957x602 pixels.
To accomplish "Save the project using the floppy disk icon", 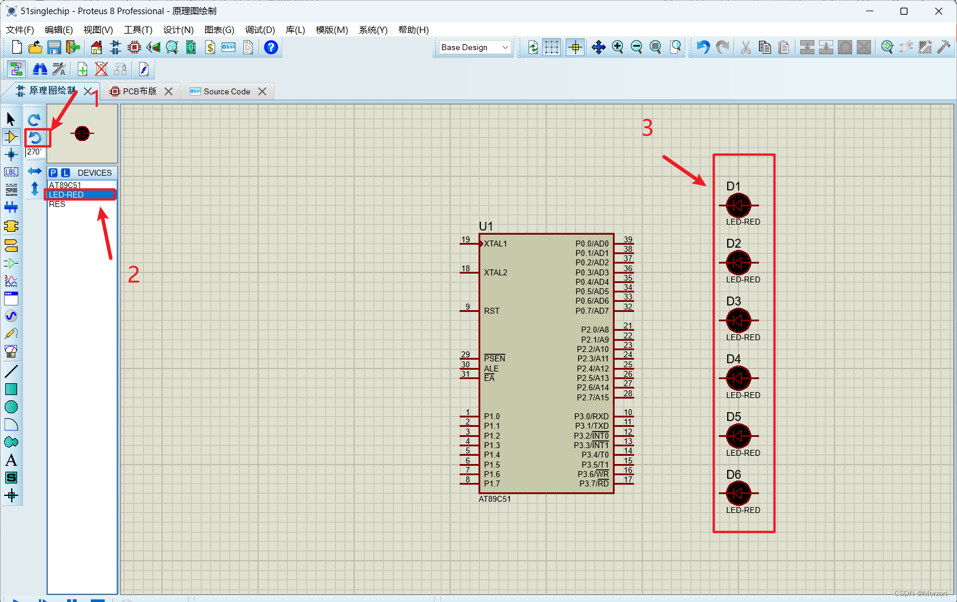I will click(x=54, y=47).
